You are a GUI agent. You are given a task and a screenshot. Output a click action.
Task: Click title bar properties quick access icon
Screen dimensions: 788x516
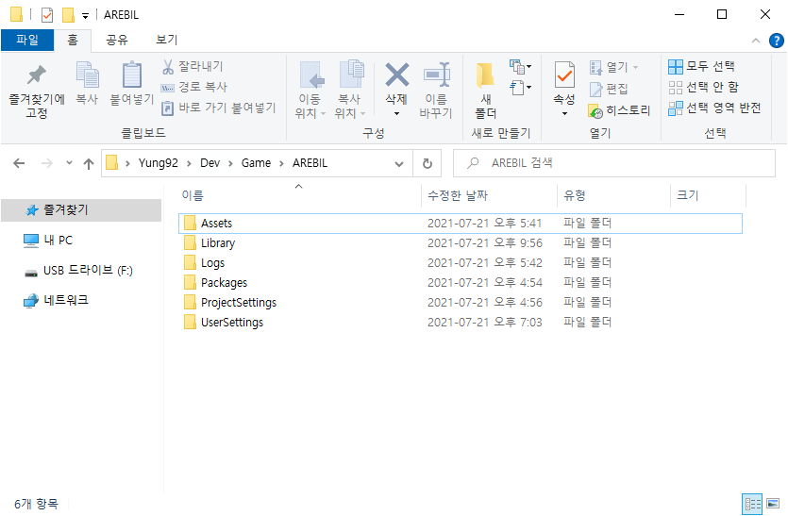coord(47,15)
